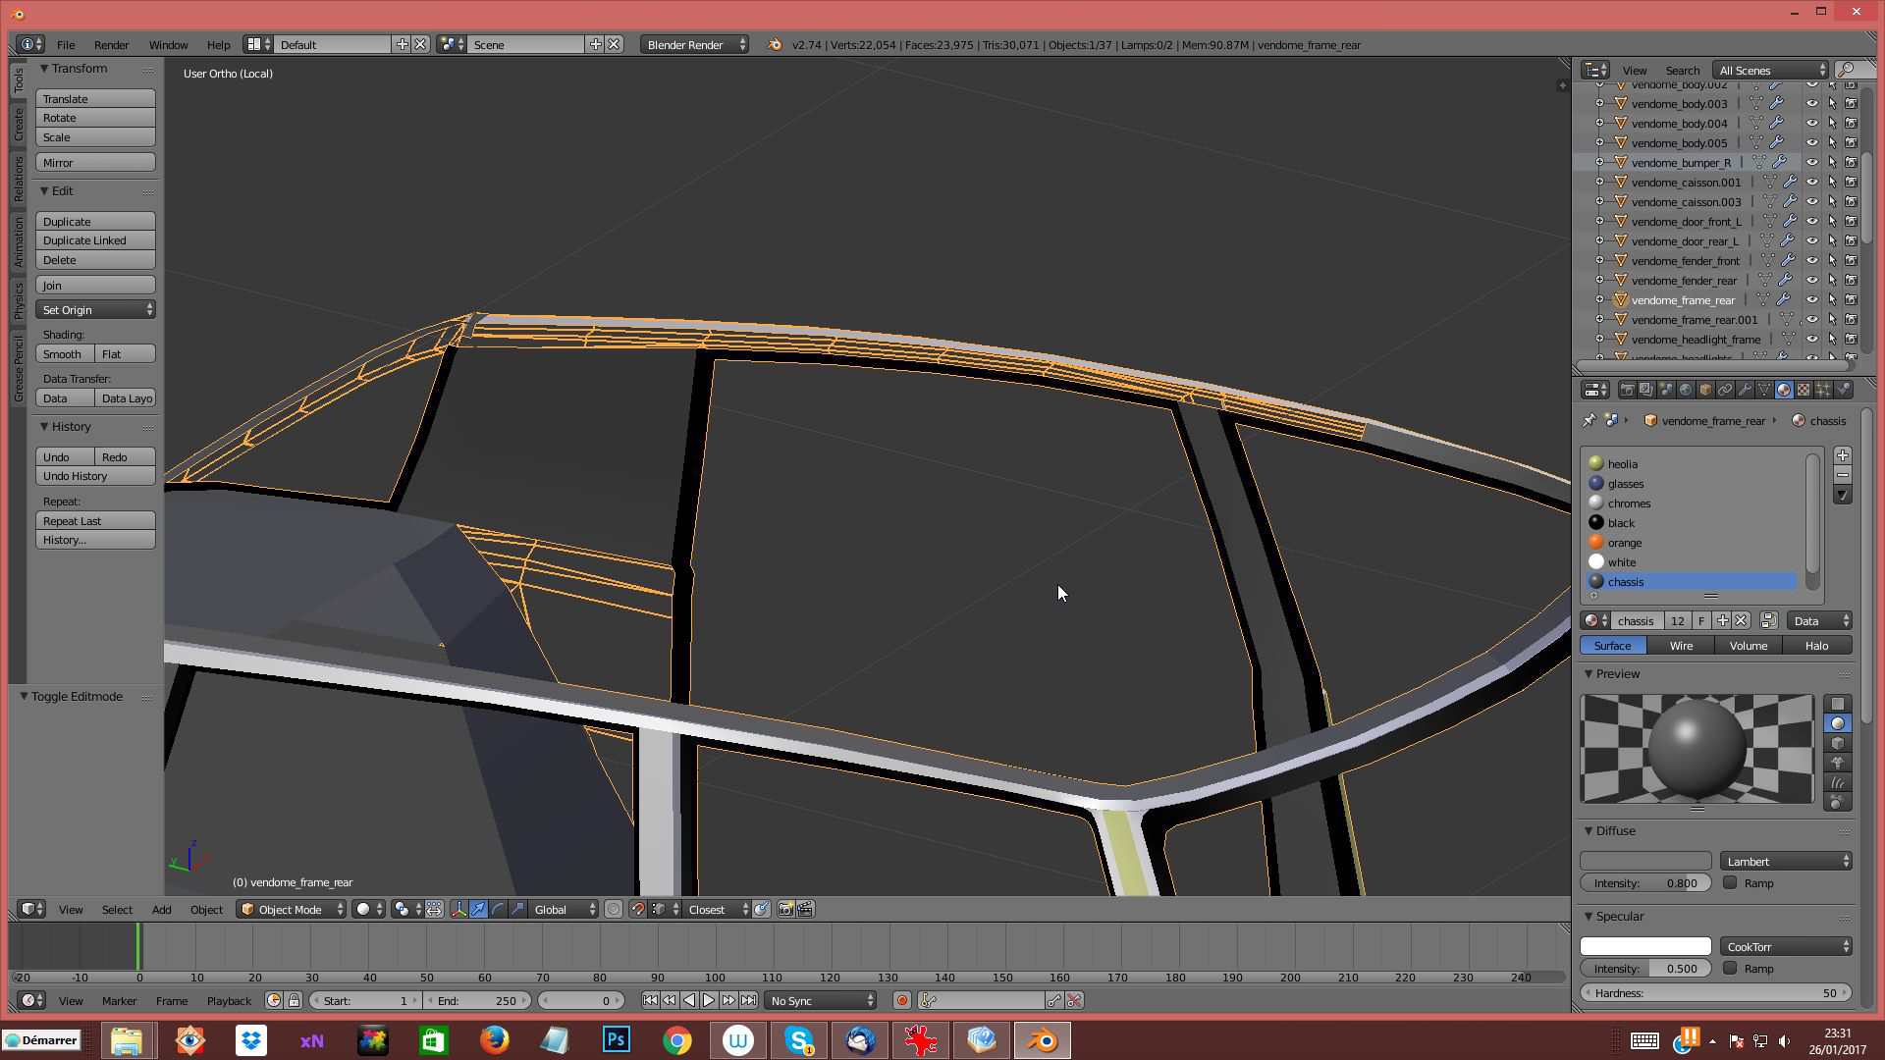Open the Render properties tab icon
Viewport: 1885px width, 1060px height.
tap(1628, 390)
